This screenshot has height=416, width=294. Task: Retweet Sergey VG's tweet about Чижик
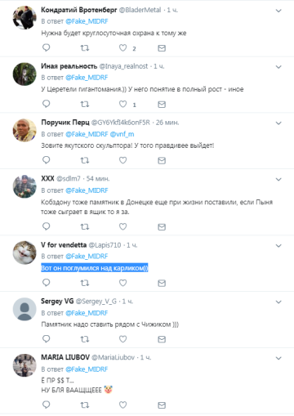[85, 339]
